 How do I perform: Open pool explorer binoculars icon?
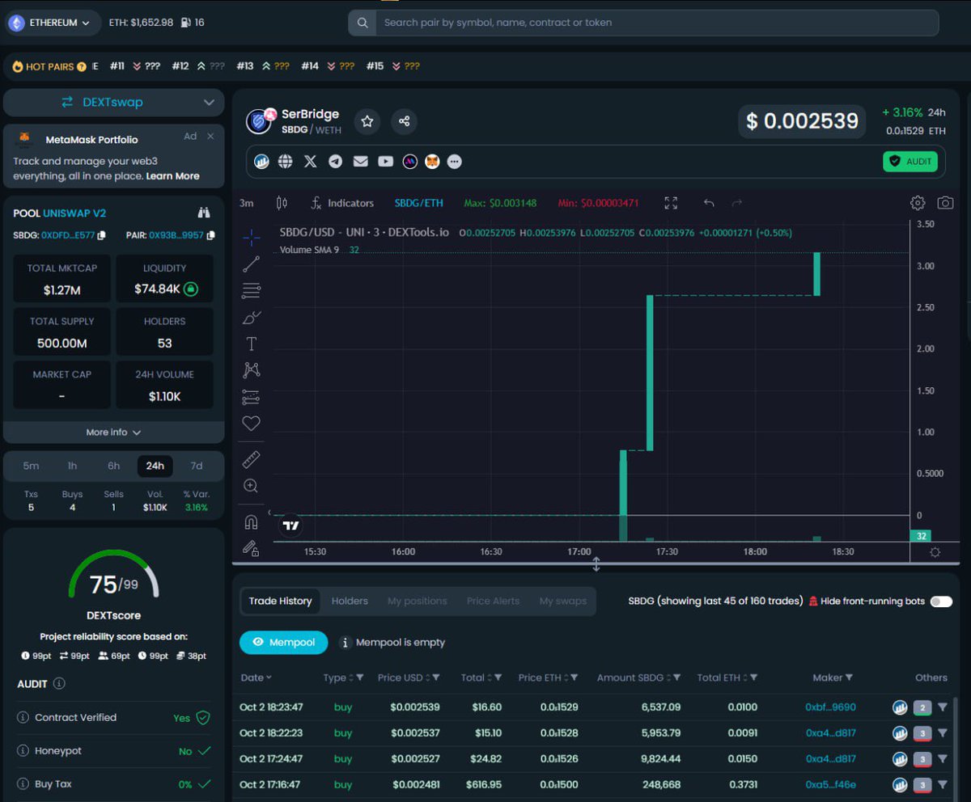[204, 213]
